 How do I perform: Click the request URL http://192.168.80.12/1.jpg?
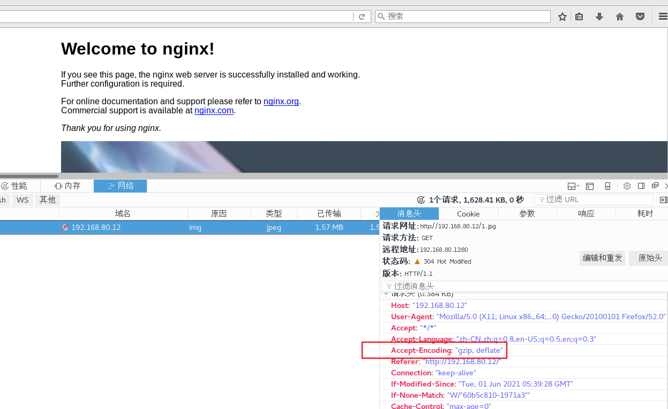click(458, 226)
